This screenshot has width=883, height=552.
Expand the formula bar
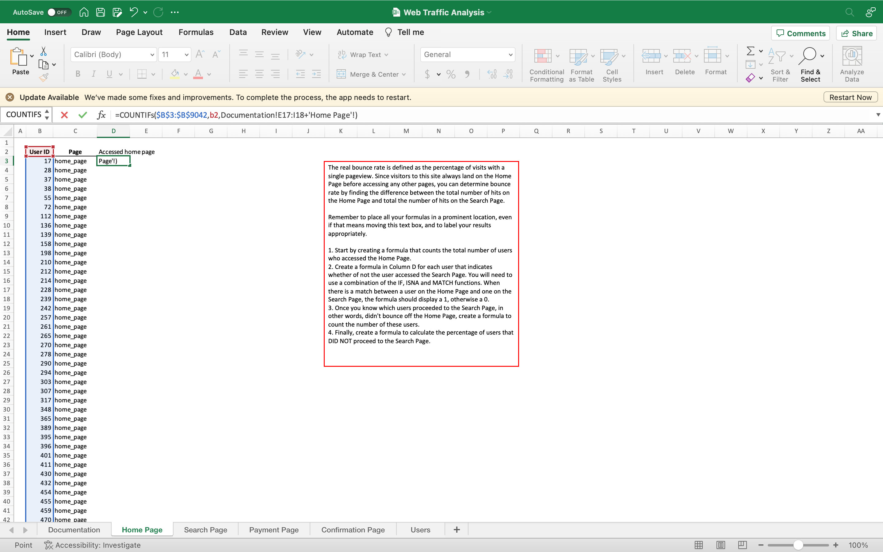pos(878,115)
